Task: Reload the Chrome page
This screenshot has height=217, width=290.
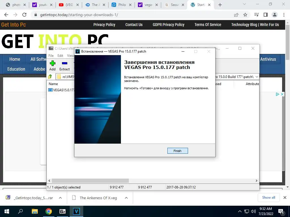Action: (x=24, y=15)
